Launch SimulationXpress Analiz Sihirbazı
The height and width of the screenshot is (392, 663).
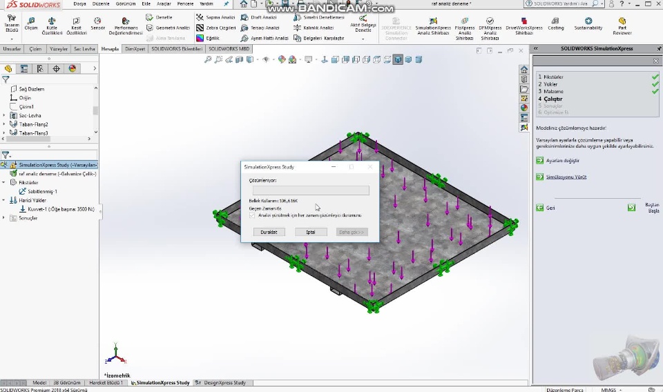(433, 26)
